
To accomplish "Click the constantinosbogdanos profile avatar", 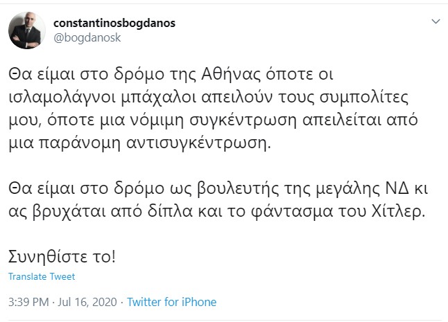I will (x=27, y=30).
